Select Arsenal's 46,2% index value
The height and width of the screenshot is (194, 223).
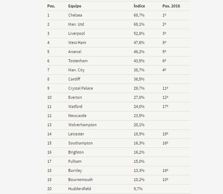(139, 52)
